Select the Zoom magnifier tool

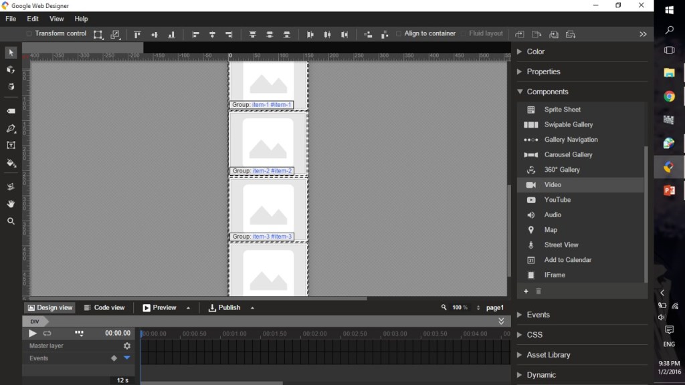coord(11,221)
